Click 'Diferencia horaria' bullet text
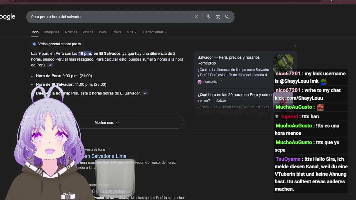356x200 pixels. [x=88, y=93]
